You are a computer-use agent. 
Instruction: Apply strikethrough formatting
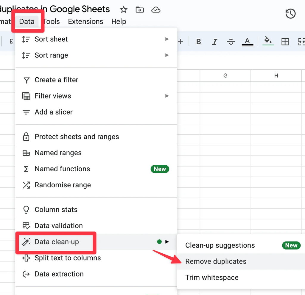231,42
